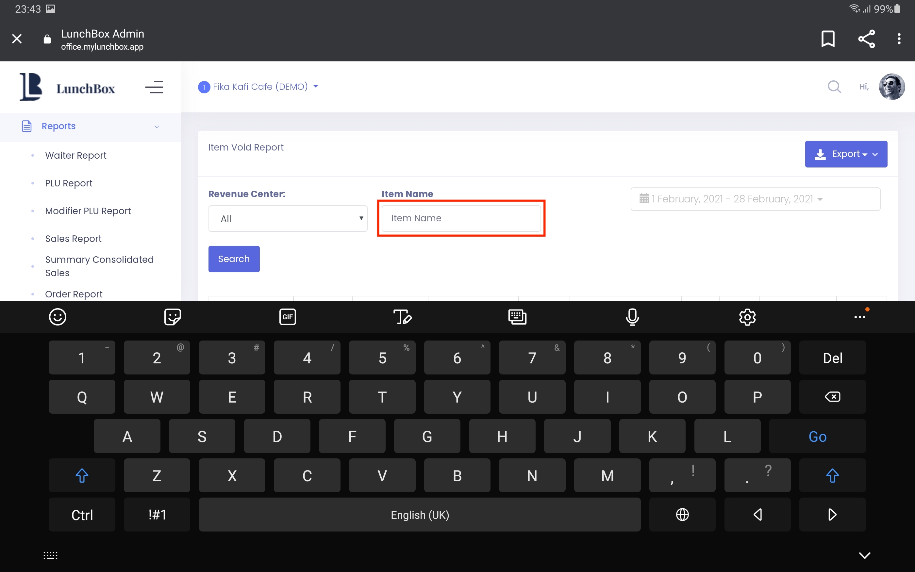Open the date range picker

[755, 199]
